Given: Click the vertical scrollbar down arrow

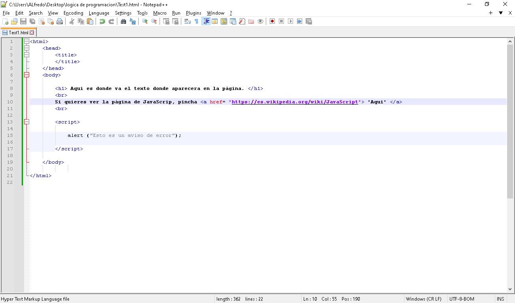Looking at the screenshot, I should (x=510, y=289).
